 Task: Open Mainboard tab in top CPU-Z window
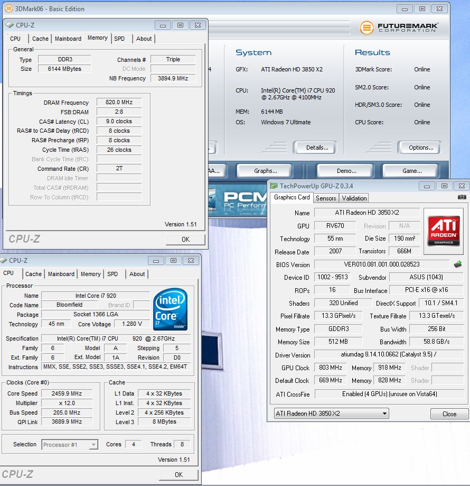(68, 39)
